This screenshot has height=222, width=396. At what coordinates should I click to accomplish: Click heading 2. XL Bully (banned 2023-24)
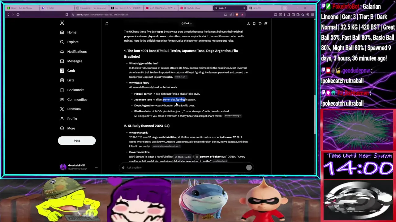click(147, 126)
